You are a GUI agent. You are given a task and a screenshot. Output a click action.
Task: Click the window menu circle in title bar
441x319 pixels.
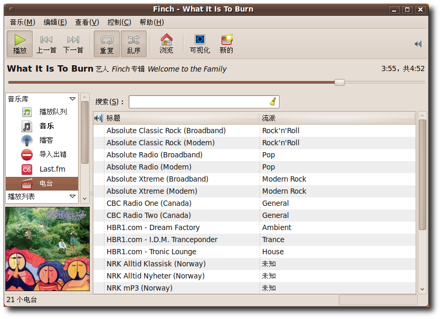coord(11,9)
